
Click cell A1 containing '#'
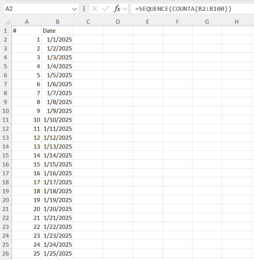coord(26,30)
